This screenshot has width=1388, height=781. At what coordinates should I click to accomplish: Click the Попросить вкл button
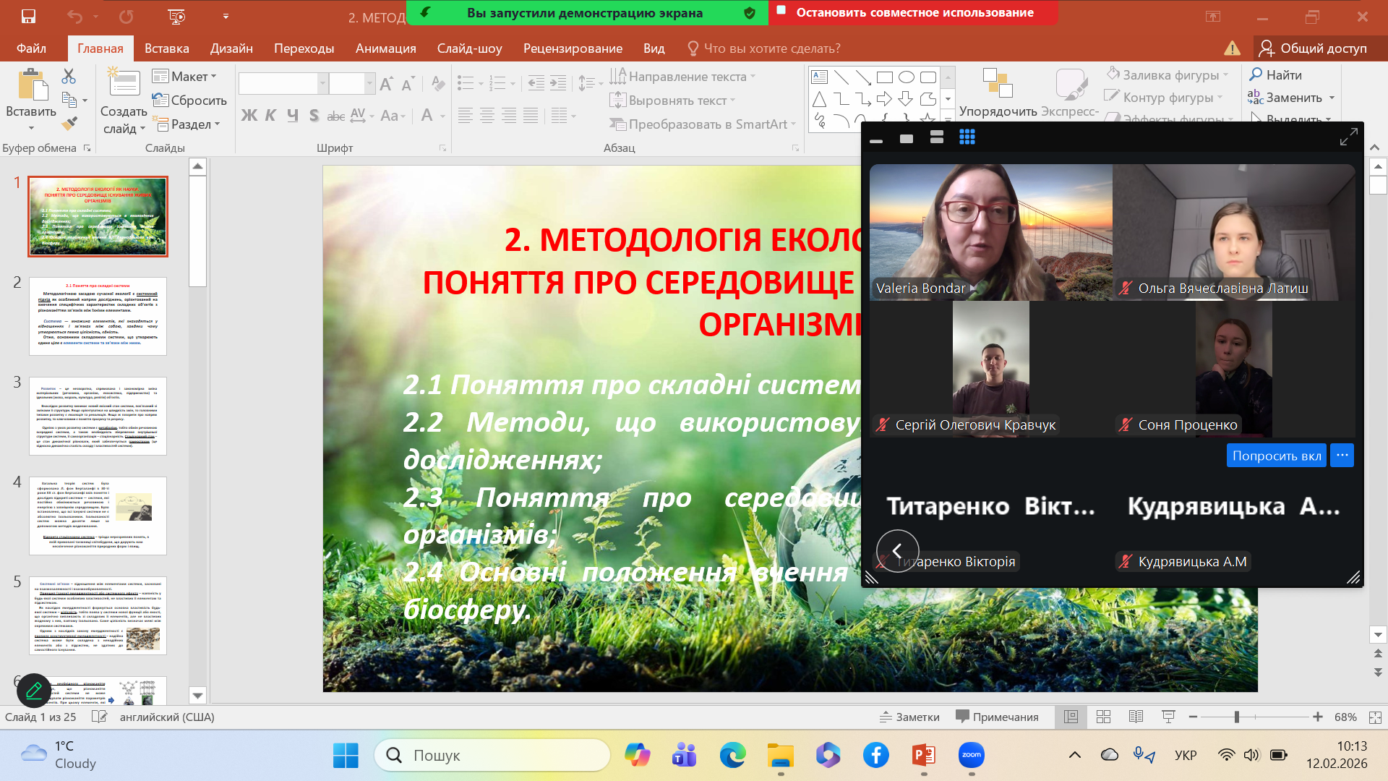(x=1276, y=456)
